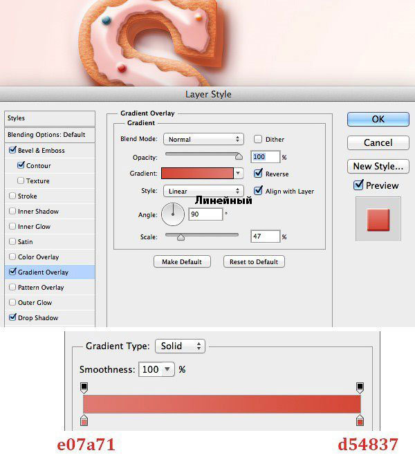Click the New Style... button
Screen dimensions: 415x464
point(378,166)
